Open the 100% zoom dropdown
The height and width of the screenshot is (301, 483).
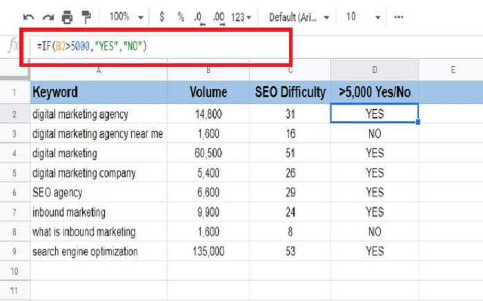point(127,17)
